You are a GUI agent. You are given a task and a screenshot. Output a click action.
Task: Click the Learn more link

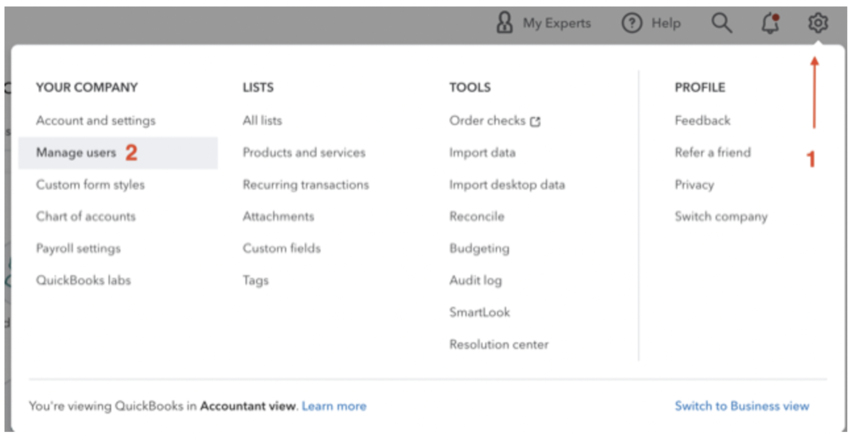[x=334, y=406]
